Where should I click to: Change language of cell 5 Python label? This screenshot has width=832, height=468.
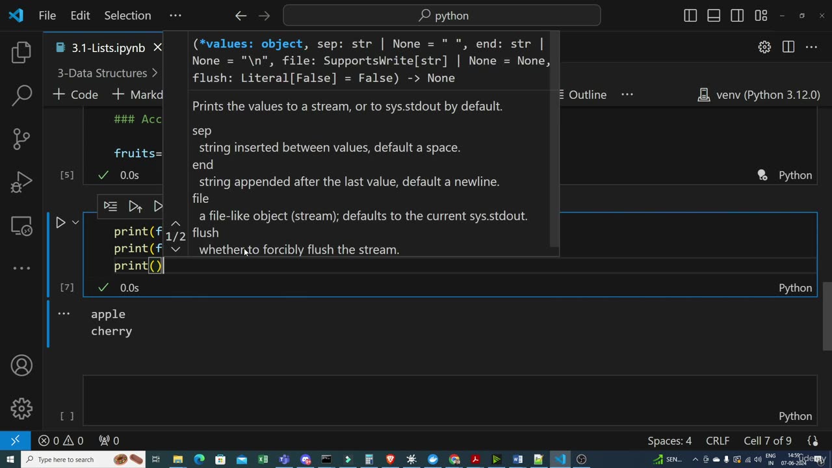click(796, 175)
